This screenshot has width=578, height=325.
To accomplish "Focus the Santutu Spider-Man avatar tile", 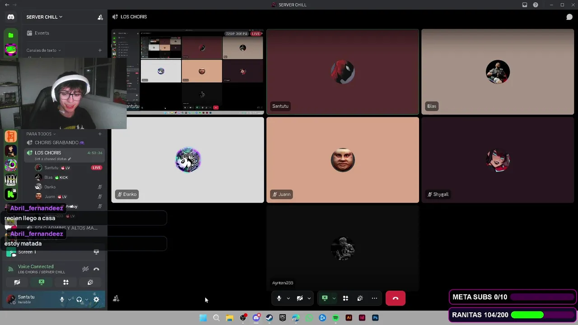I will [343, 72].
